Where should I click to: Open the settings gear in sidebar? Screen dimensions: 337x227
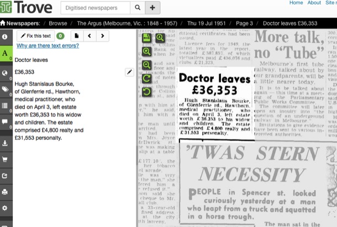(x=6, y=208)
